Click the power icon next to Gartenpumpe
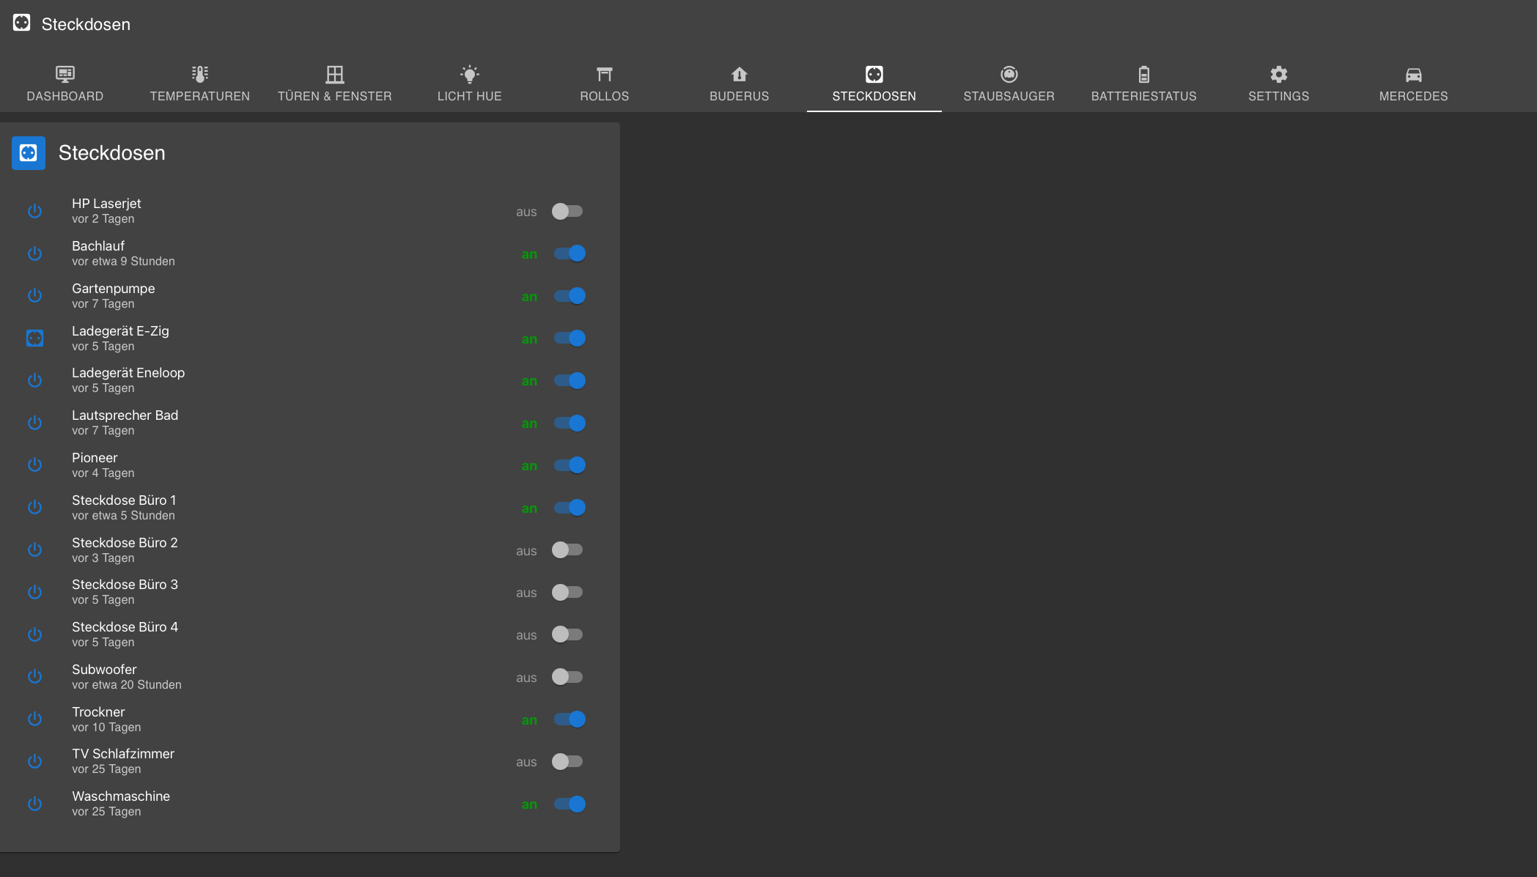This screenshot has height=877, width=1537. 34,295
